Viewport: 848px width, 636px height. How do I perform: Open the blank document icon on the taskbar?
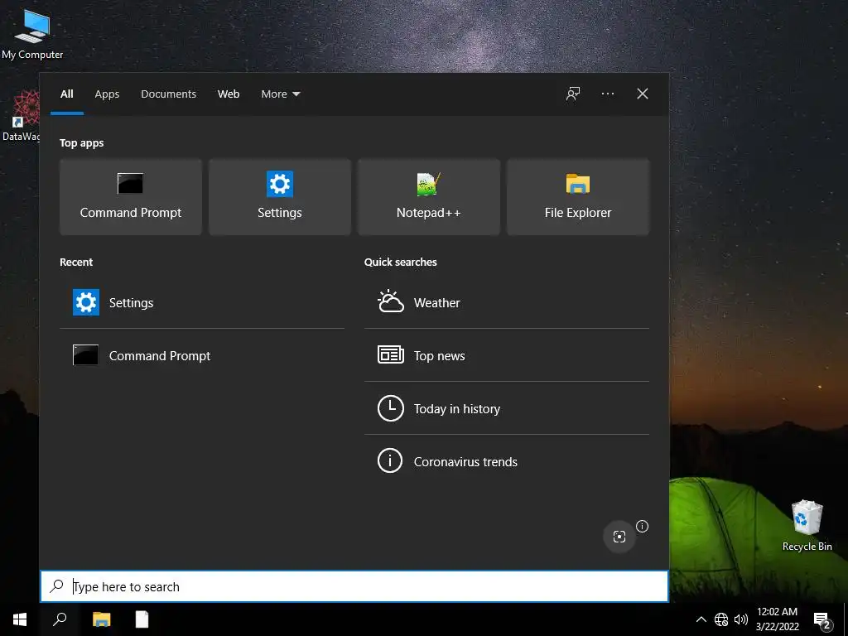[142, 619]
